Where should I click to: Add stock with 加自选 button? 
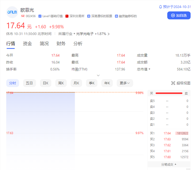179,16
